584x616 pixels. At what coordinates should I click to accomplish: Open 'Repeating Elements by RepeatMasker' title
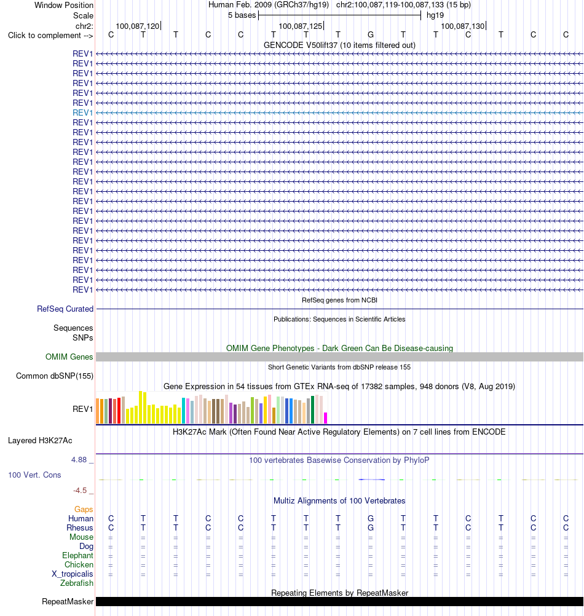(x=339, y=593)
